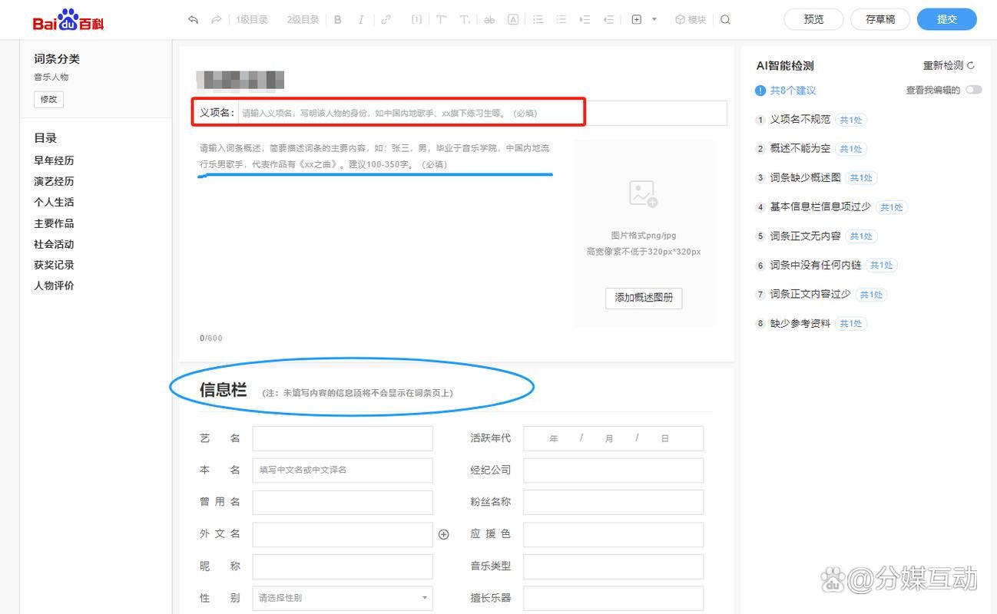Click the image placeholder upload icon
997x614 pixels.
pyautogui.click(x=643, y=193)
